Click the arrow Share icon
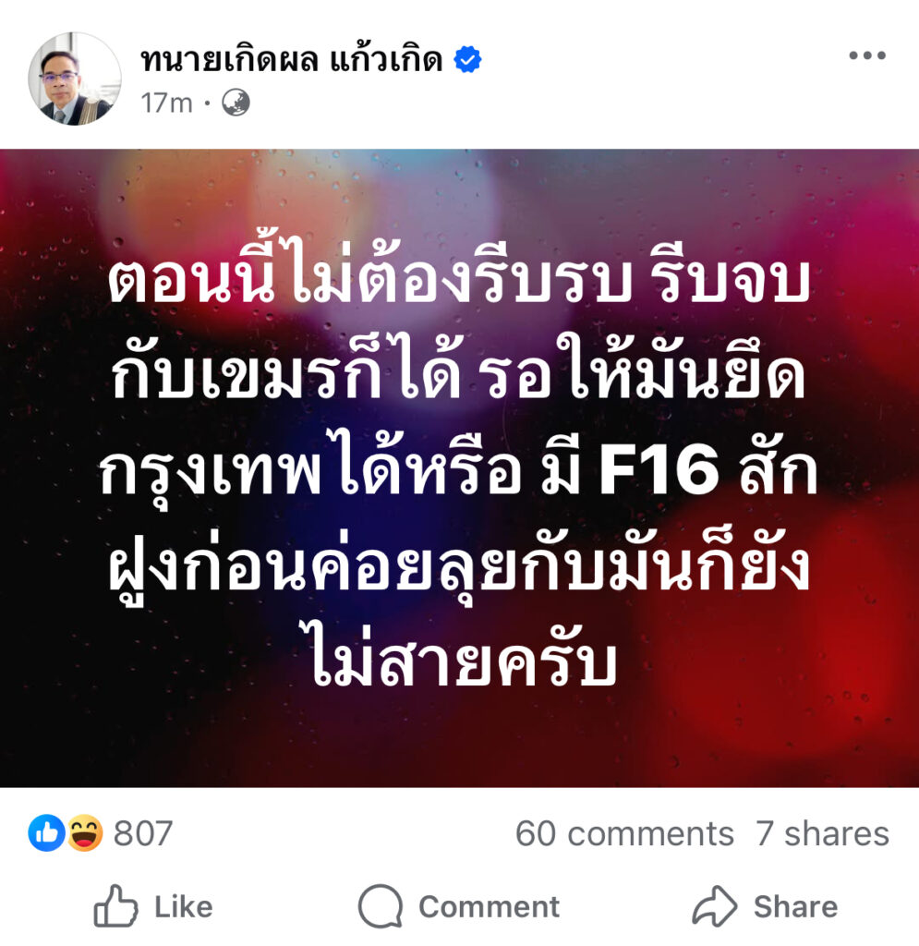Image resolution: width=919 pixels, height=946 pixels. coord(715,906)
